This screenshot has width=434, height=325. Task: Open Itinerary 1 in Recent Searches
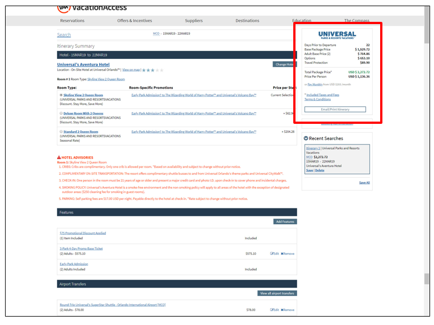(313, 148)
